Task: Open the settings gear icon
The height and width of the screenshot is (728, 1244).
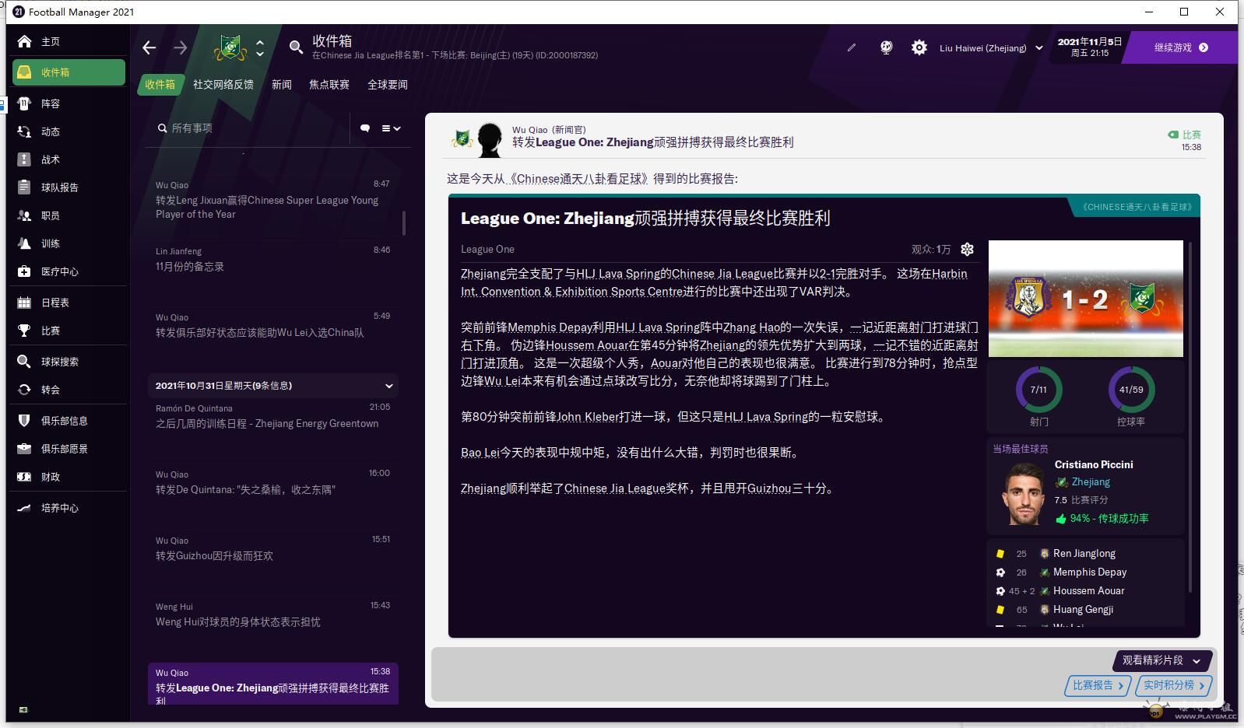Action: tap(919, 48)
